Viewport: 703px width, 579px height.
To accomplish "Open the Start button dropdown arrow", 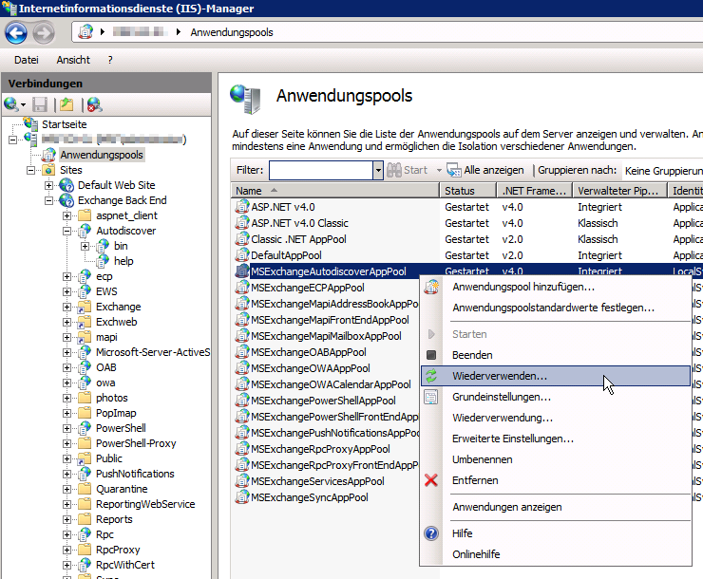I will click(439, 170).
